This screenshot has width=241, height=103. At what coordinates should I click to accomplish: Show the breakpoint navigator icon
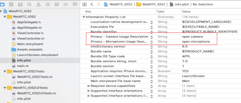(66, 4)
